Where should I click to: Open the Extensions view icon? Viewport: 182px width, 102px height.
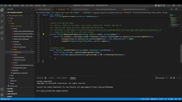click(2, 33)
